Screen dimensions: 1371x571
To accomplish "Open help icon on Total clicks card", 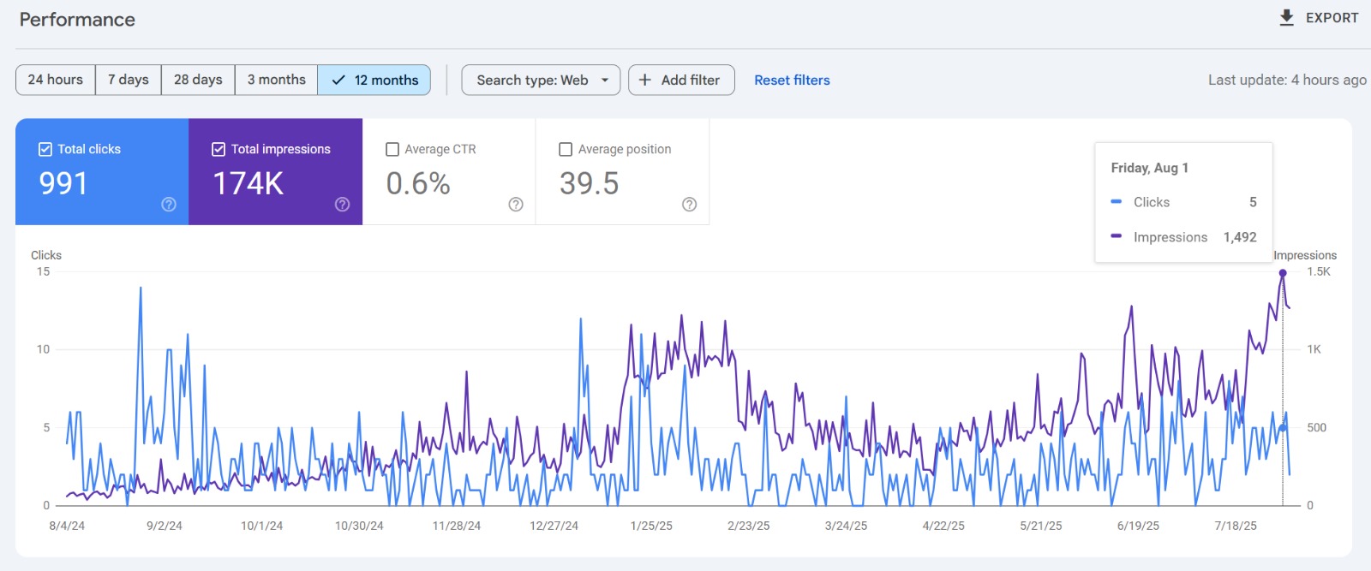I will [169, 204].
